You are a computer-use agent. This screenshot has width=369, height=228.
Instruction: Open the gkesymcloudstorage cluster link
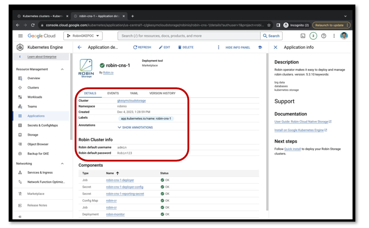coord(131,101)
